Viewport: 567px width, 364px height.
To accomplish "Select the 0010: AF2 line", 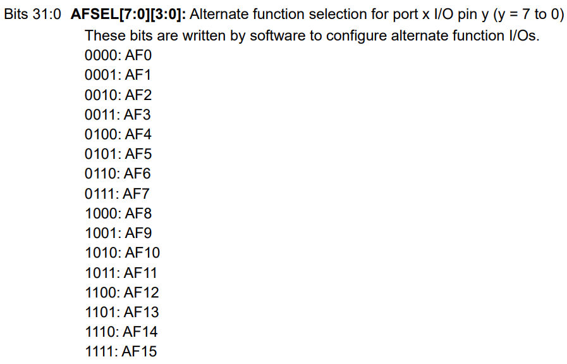I will 118,95.
